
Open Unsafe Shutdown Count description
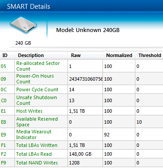pyautogui.click(x=36, y=100)
